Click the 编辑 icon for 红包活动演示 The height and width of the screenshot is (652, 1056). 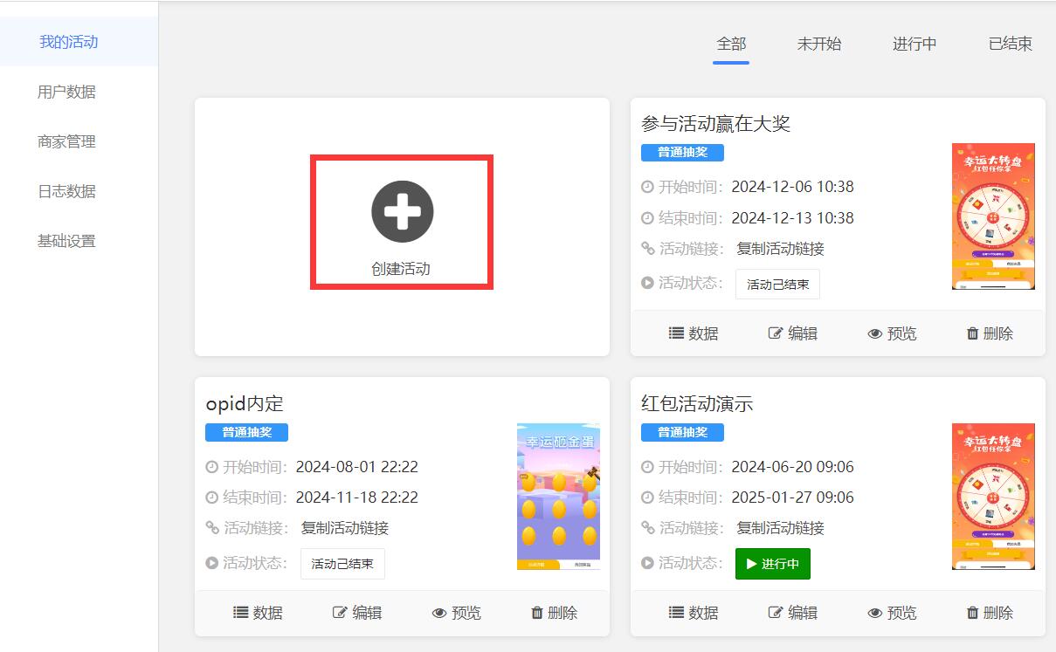pos(776,612)
